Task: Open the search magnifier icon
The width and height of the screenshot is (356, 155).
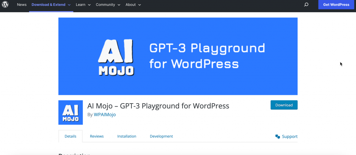Action: point(306,5)
